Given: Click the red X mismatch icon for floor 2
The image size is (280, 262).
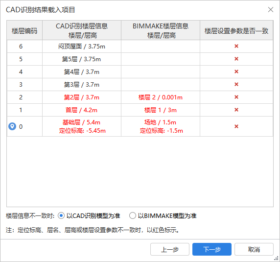Looking at the screenshot, I should [236, 97].
